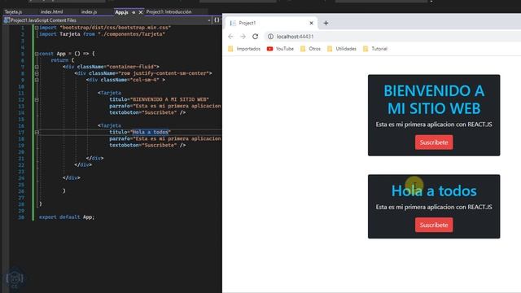Click the className="col-sm-4" code text
Screen dimensions: 521x293
click(130, 80)
